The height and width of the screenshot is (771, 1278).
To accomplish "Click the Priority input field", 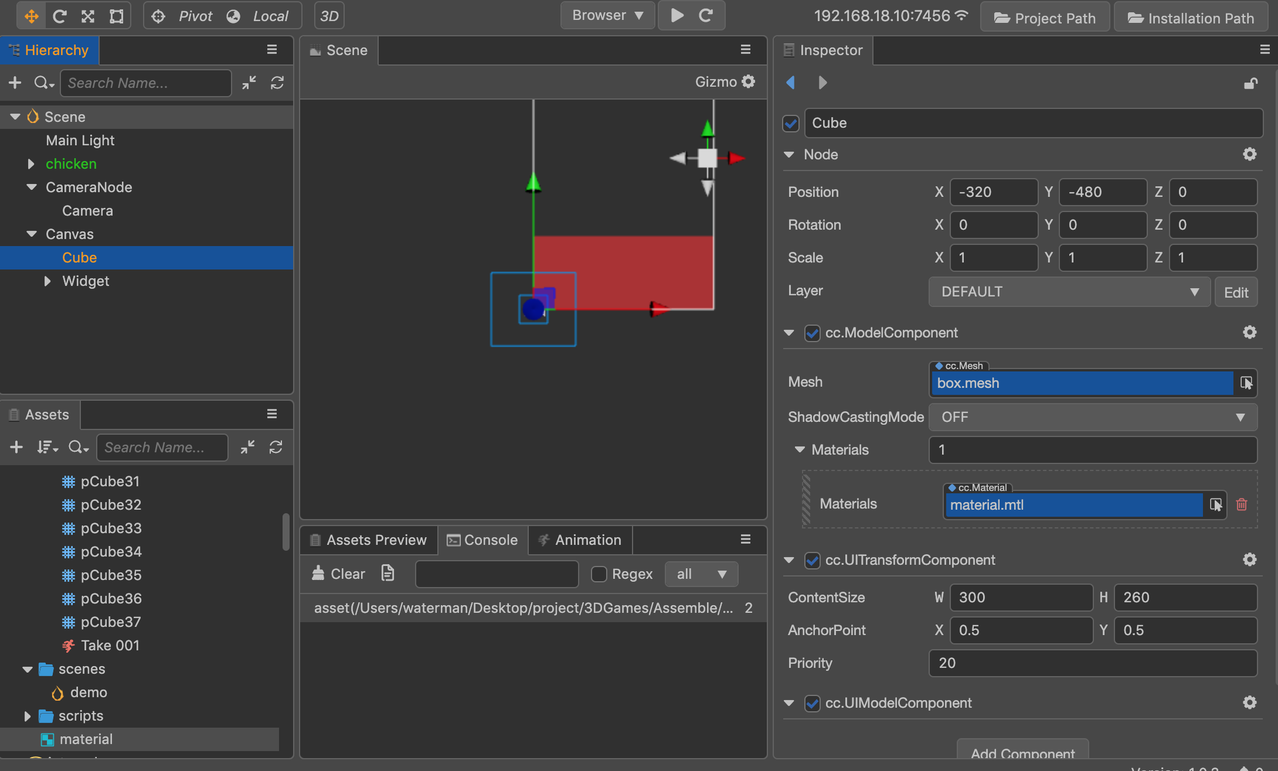I will pyautogui.click(x=1093, y=663).
